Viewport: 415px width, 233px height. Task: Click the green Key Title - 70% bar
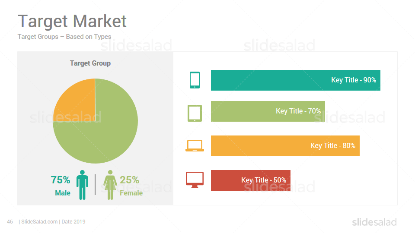[268, 111]
